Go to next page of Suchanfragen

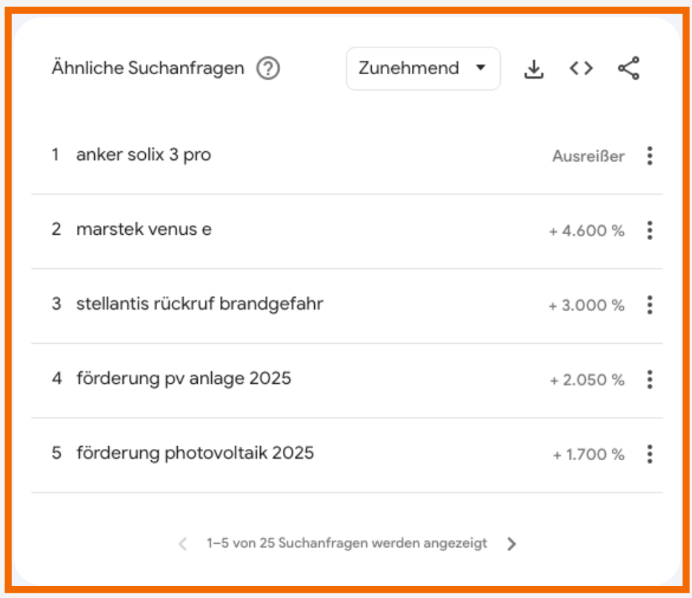click(x=511, y=544)
